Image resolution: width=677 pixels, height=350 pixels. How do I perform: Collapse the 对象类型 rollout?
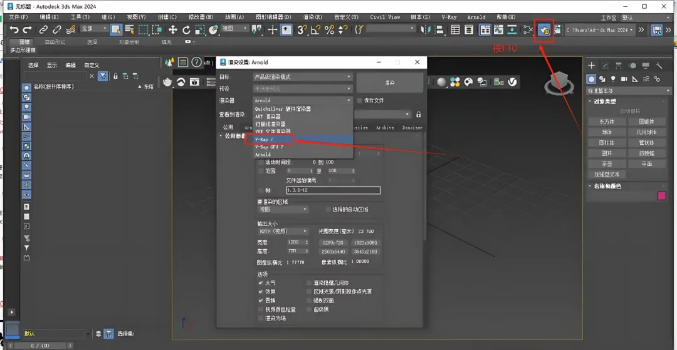[x=603, y=101]
